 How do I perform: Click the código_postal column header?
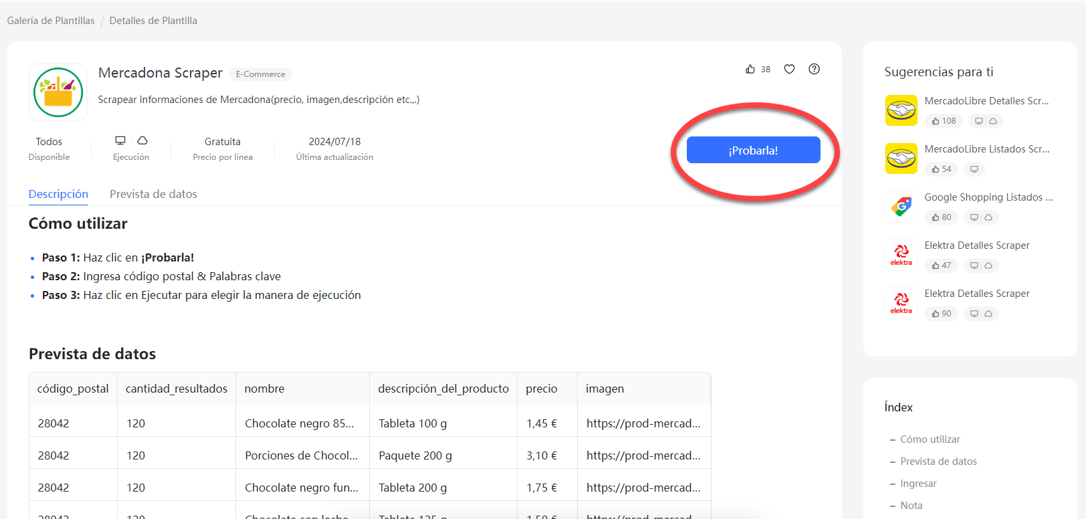click(x=73, y=389)
